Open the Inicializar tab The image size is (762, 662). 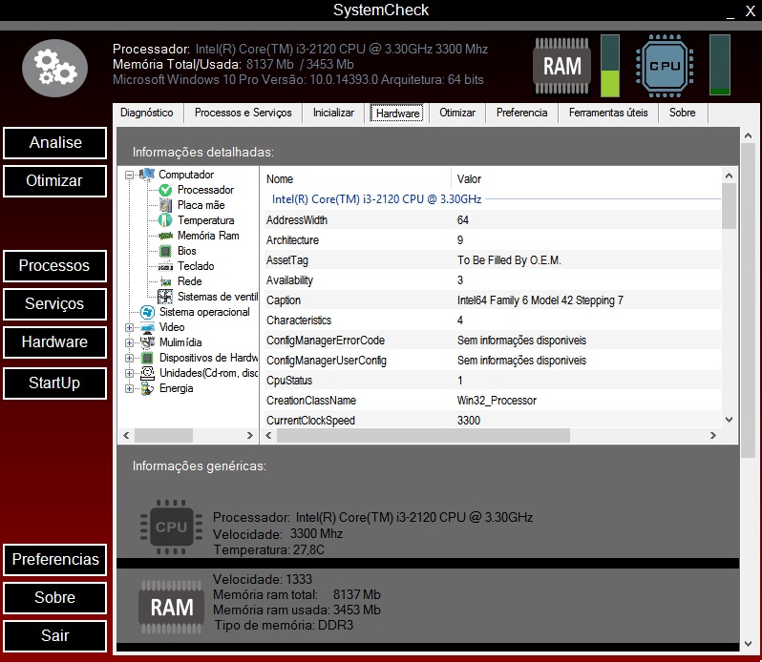pos(333,113)
